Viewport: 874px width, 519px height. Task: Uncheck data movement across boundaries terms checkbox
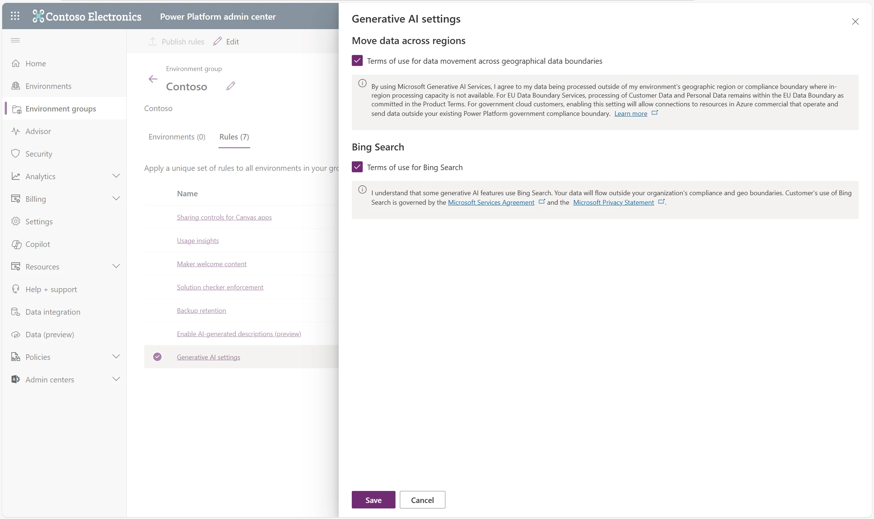tap(357, 61)
